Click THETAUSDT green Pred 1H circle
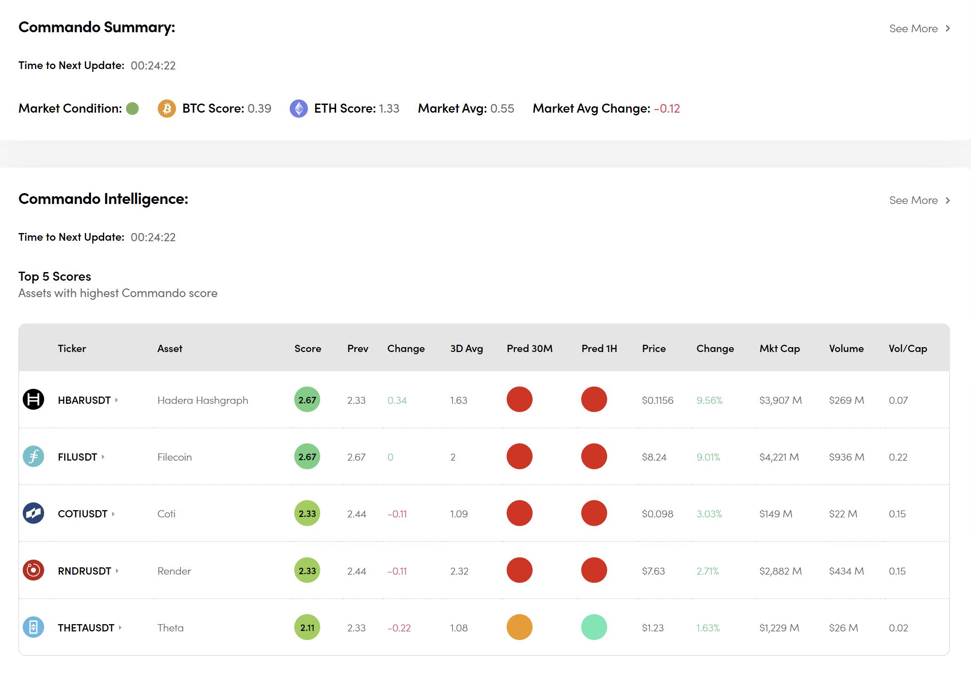Screen dimensions: 971x685 [594, 627]
